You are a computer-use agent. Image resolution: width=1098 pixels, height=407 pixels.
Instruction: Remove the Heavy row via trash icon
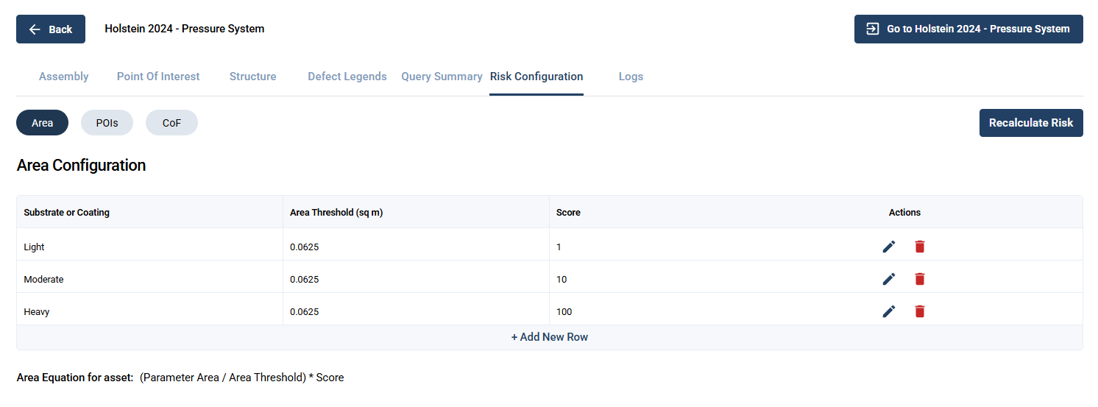[920, 311]
